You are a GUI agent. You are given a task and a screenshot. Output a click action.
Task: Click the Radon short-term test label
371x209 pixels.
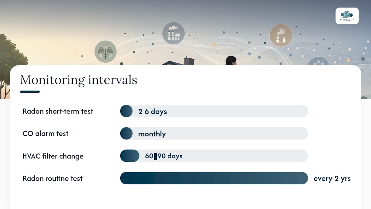point(58,111)
